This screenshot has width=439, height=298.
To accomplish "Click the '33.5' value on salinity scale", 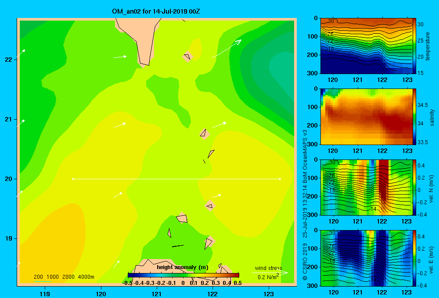I will click(x=422, y=142).
